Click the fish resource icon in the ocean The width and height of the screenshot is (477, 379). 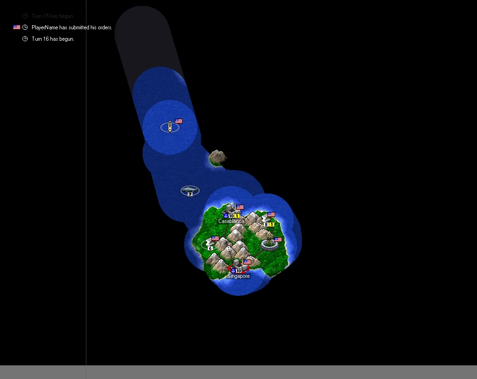[x=189, y=189]
